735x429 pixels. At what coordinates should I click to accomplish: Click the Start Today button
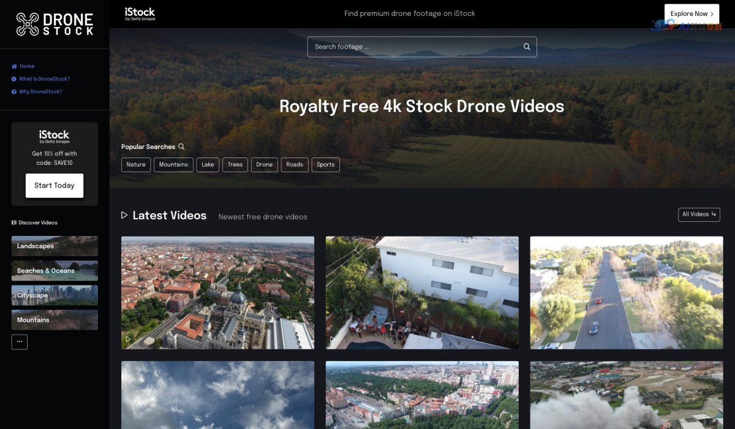tap(55, 185)
